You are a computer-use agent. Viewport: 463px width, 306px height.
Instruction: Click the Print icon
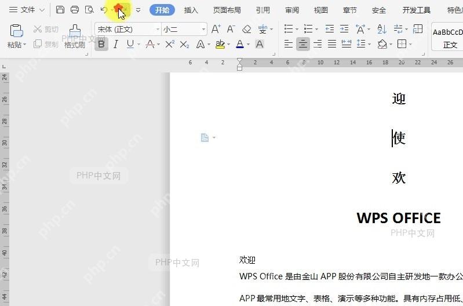75,9
